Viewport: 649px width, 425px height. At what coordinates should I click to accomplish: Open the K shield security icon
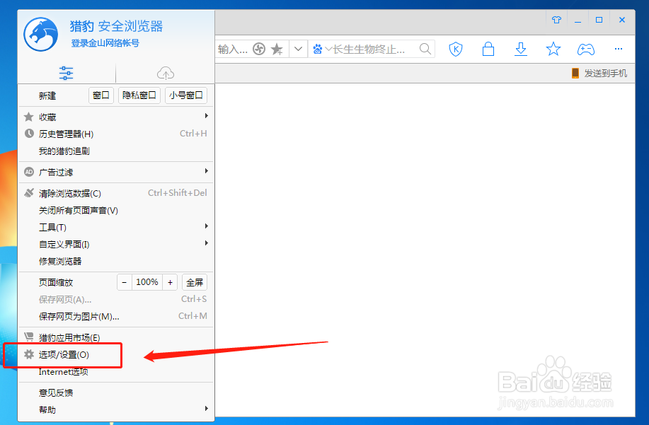pos(456,50)
